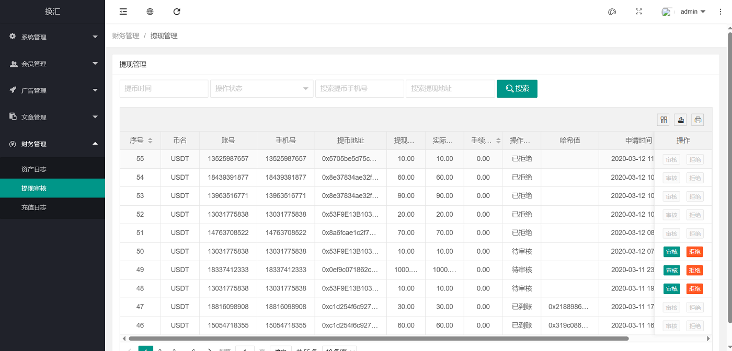Sort the table by 序号 column
This screenshot has height=351, width=732.
point(150,141)
